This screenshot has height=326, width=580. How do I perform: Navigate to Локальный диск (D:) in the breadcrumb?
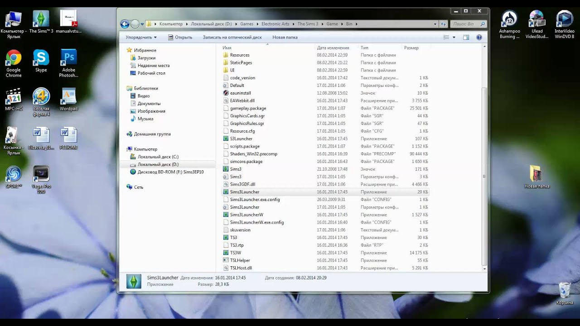point(211,24)
